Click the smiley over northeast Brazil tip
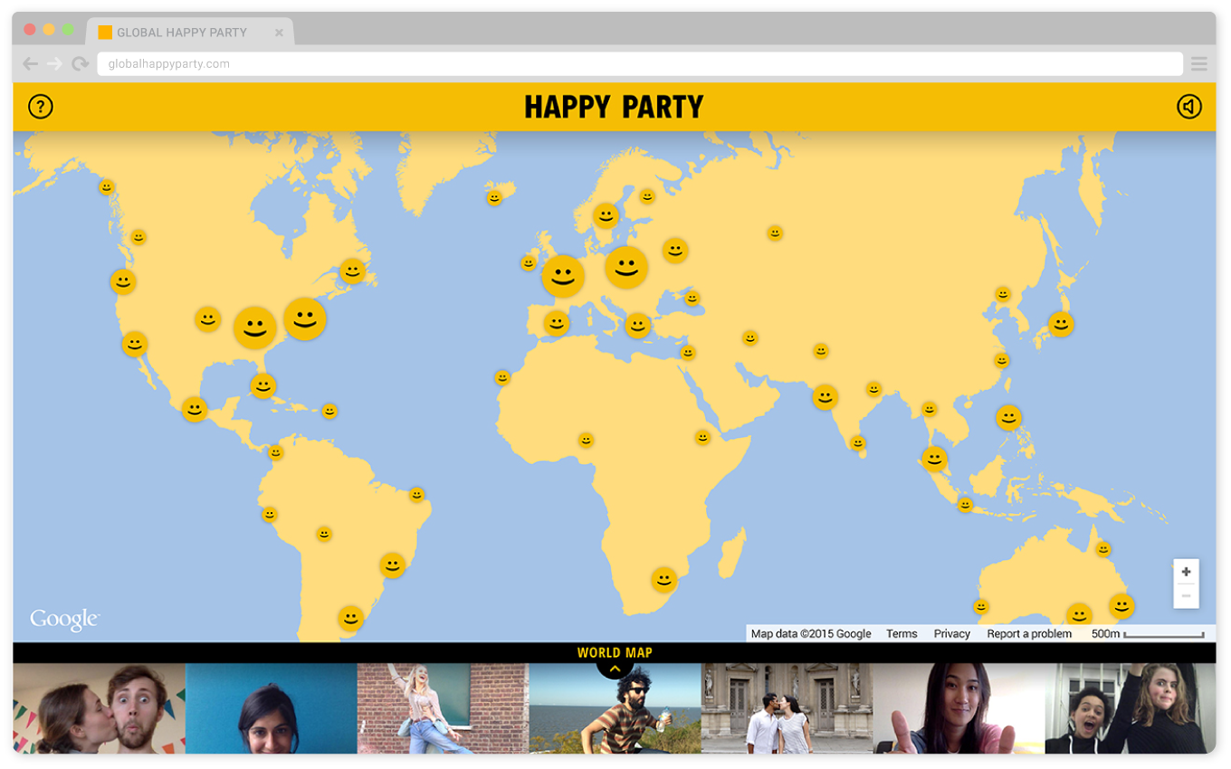The width and height of the screenshot is (1231, 769). (x=416, y=495)
